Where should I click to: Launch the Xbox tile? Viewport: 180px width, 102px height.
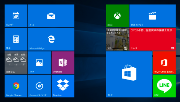click(x=117, y=16)
